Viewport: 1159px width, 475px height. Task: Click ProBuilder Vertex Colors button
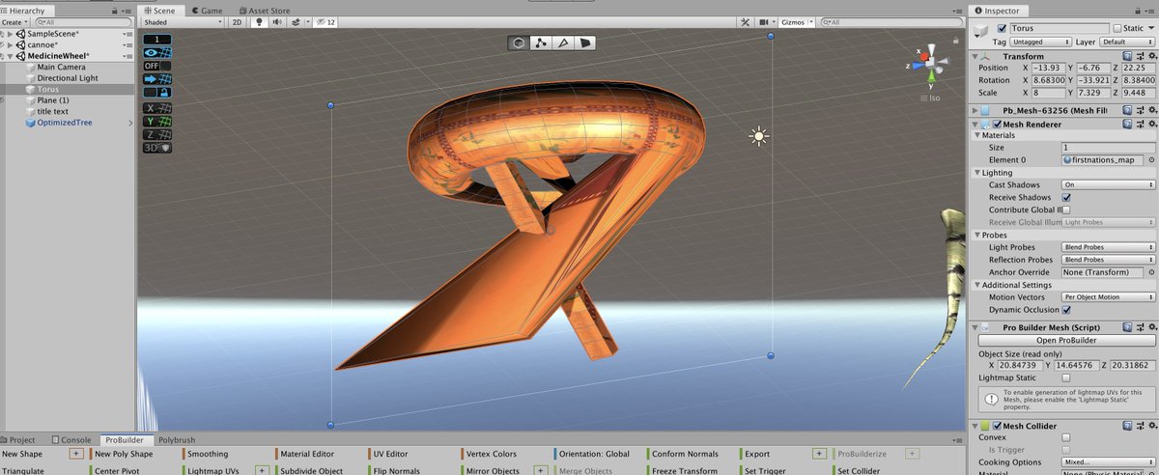click(x=491, y=454)
